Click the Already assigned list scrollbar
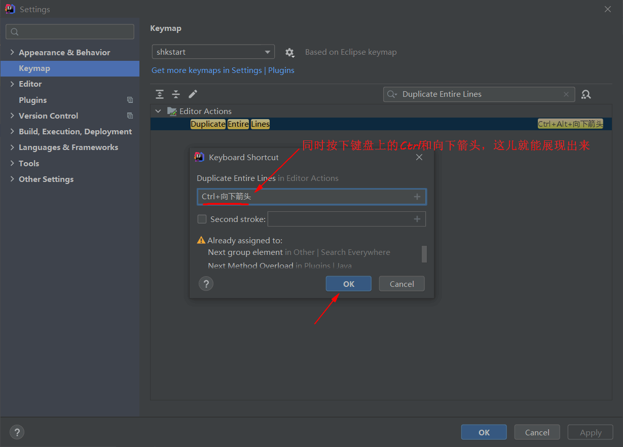This screenshot has width=623, height=447. 424,254
